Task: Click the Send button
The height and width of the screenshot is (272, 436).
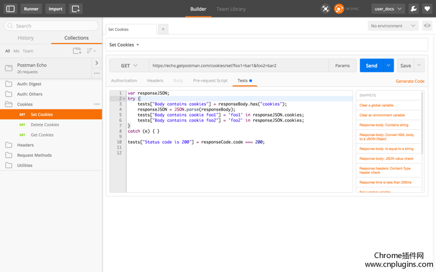Action: click(371, 65)
